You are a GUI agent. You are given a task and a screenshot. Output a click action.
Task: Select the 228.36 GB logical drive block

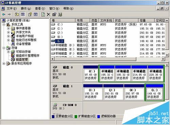(x=155, y=73)
